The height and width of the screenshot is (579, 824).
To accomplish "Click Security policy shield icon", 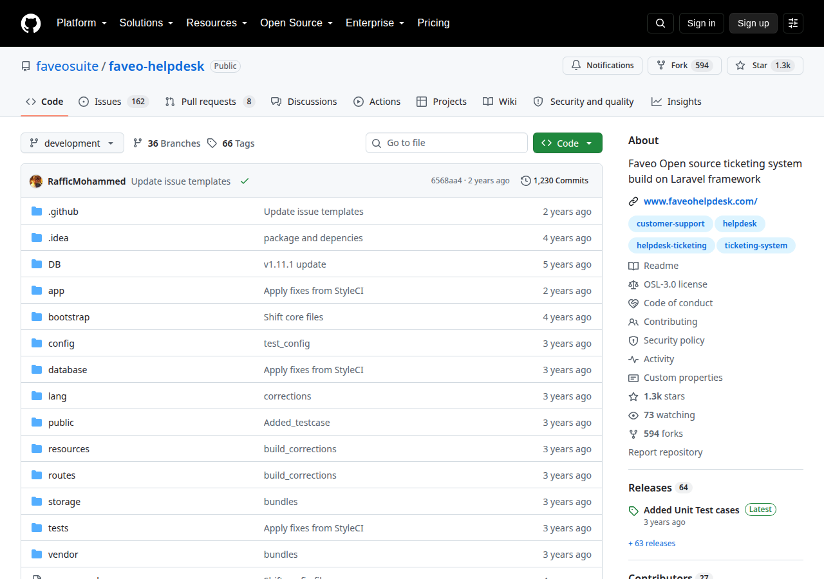I will [633, 340].
